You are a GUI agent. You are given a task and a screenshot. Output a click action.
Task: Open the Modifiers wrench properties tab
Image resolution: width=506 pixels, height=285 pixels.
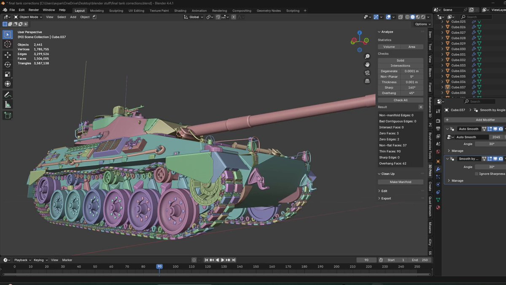coord(438,169)
